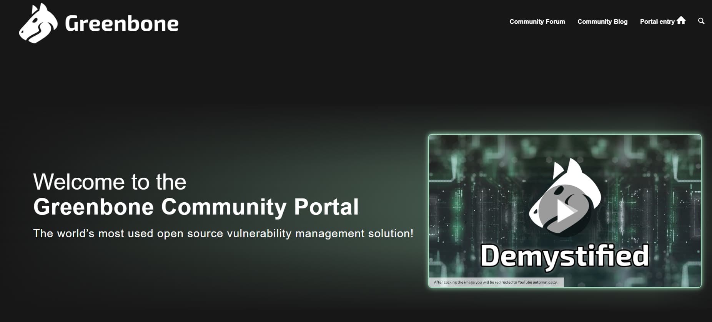Open the search magnifier icon
712x322 pixels.
click(701, 21)
